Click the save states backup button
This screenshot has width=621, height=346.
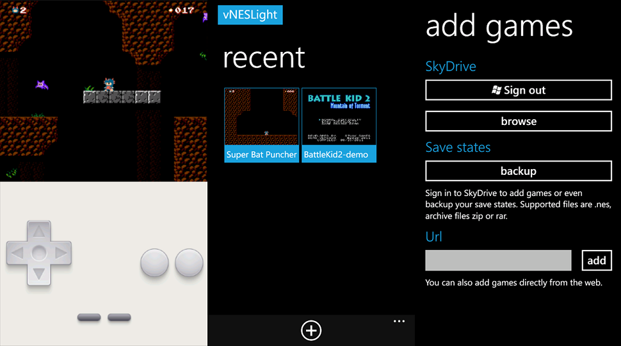(x=519, y=171)
